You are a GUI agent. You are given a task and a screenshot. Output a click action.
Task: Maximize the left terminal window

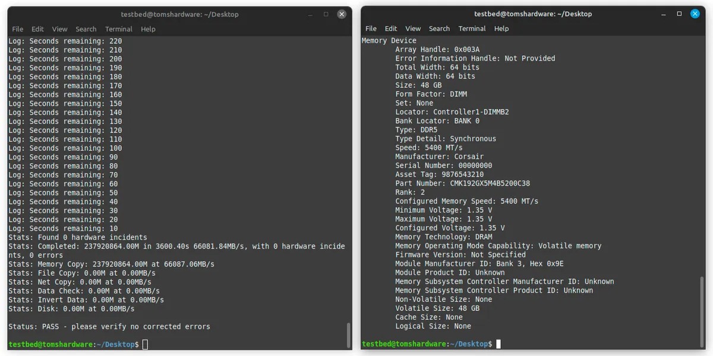coord(326,14)
